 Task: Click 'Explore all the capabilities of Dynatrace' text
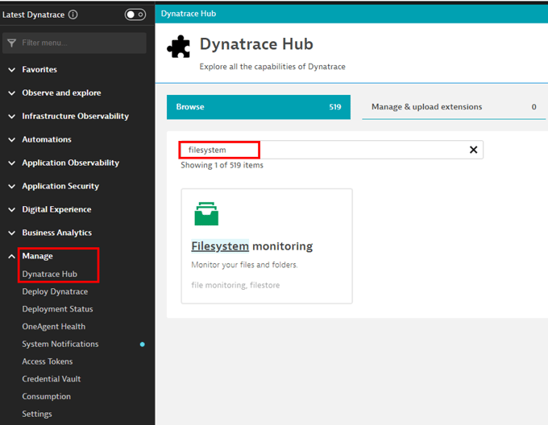(272, 67)
